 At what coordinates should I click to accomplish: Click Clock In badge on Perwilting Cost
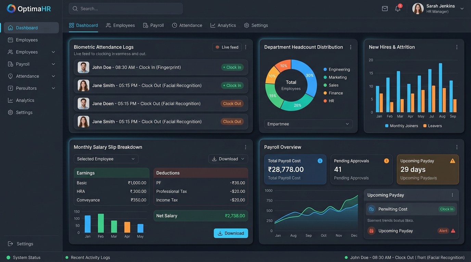tap(447, 209)
